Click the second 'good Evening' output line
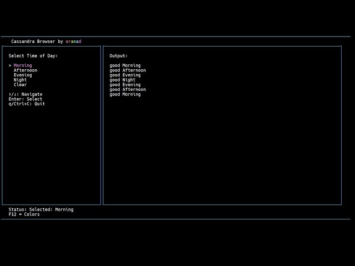 click(x=125, y=85)
